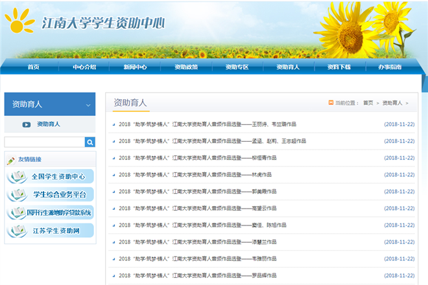The width and height of the screenshot is (428, 285).
Task: Open the 首页 navigation menu item
Action: pos(33,67)
